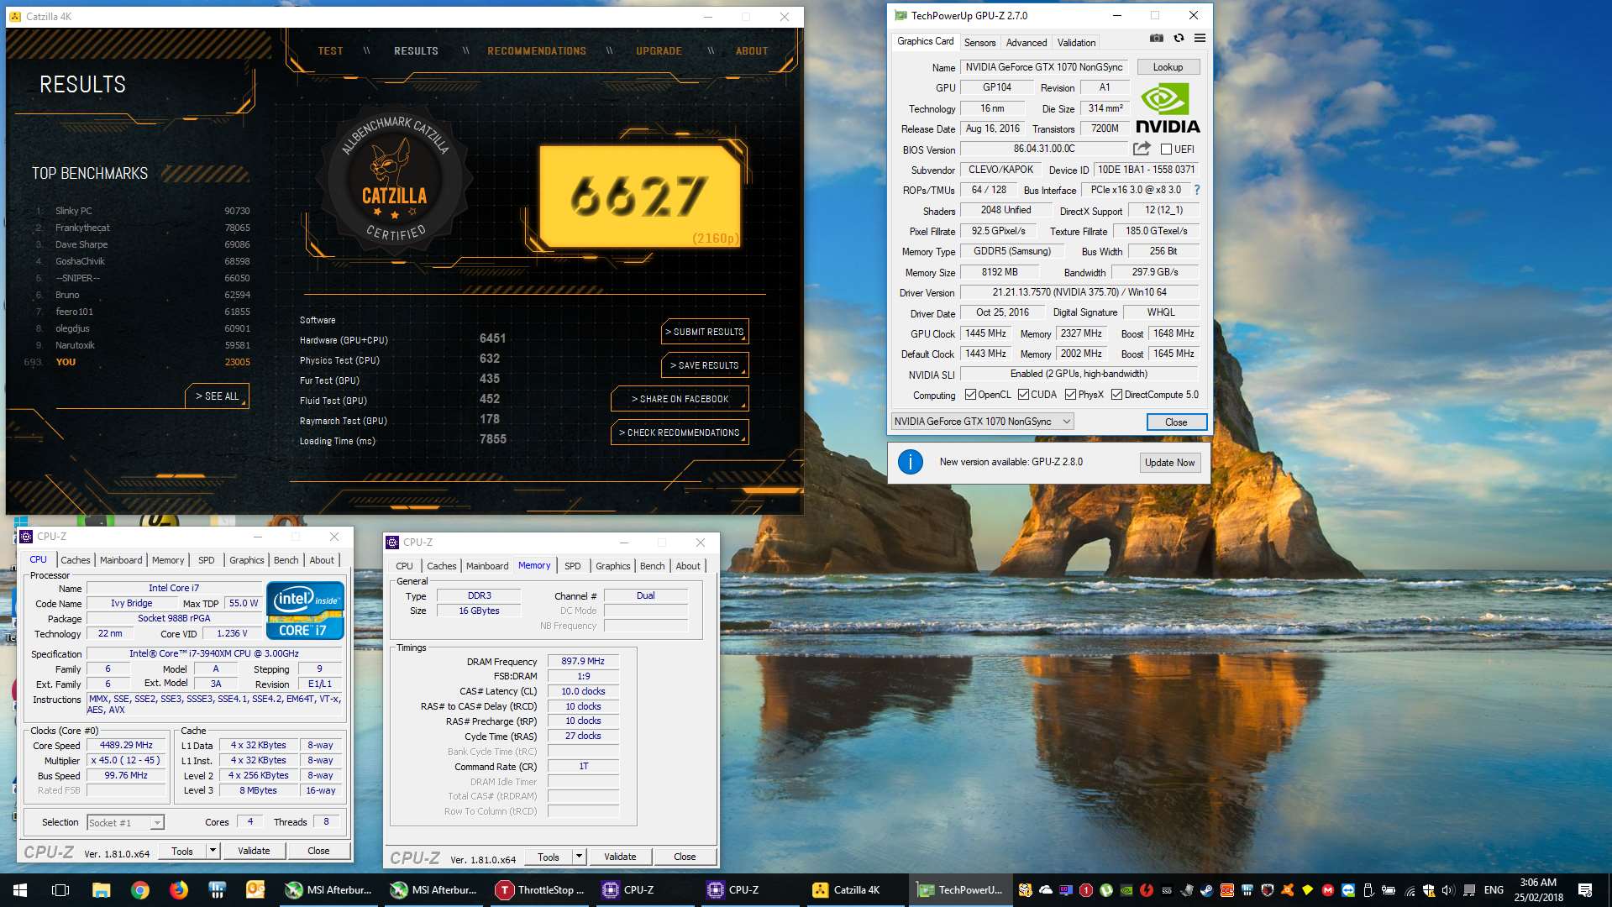Click the NVIDIA tray icon
1612x907 pixels.
tap(1126, 890)
